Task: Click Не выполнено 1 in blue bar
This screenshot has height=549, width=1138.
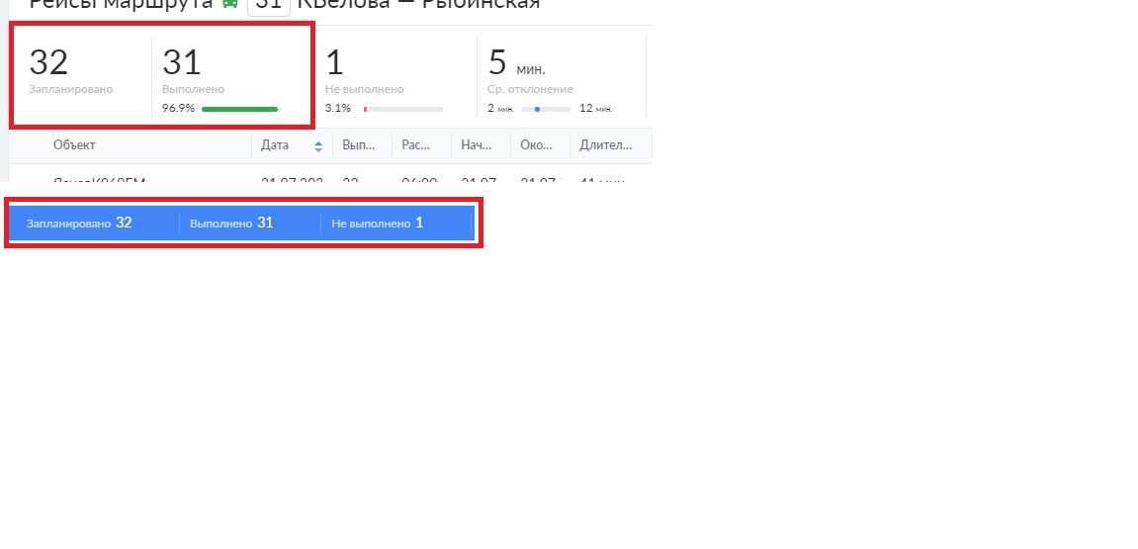Action: pyautogui.click(x=377, y=224)
